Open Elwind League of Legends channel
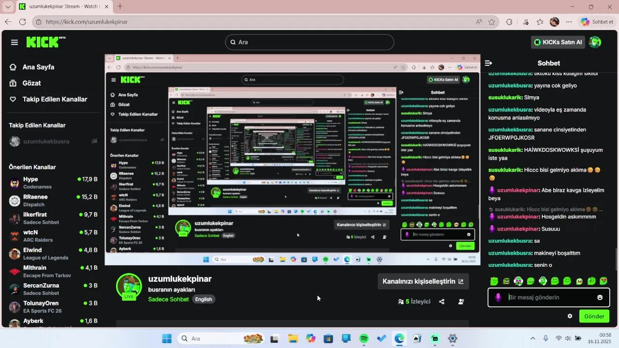The image size is (619, 348). 53,254
